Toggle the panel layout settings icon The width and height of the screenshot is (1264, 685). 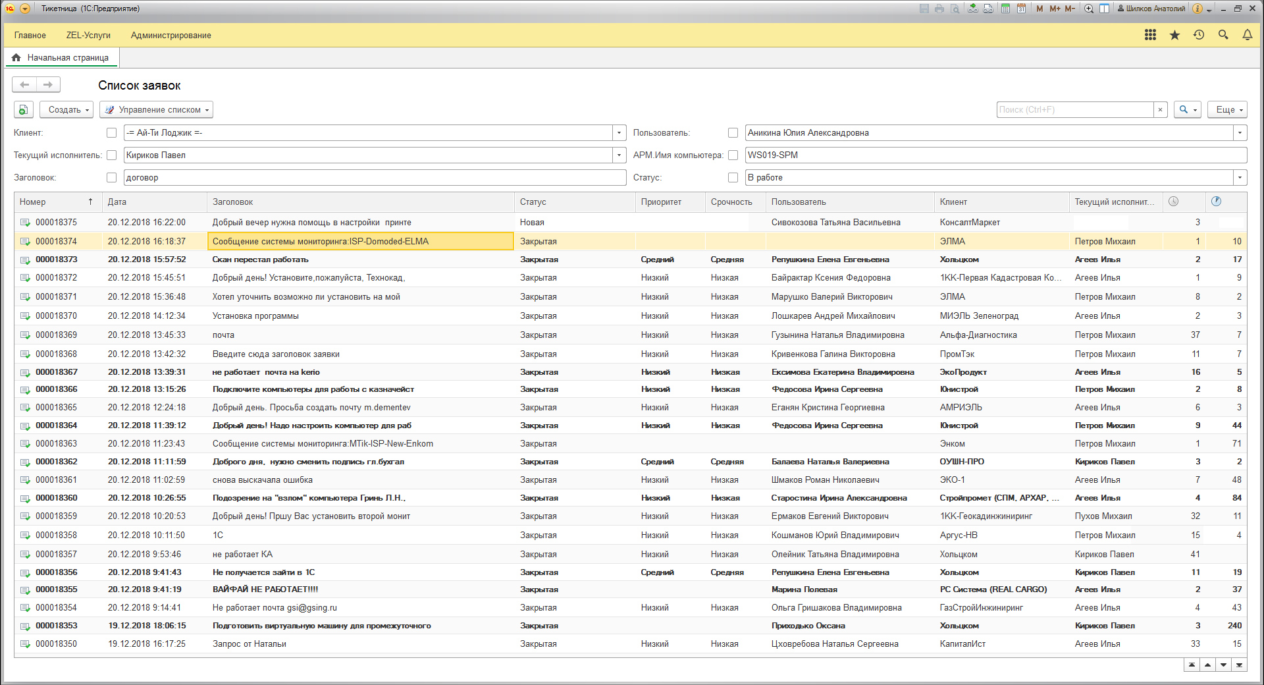tap(1104, 9)
